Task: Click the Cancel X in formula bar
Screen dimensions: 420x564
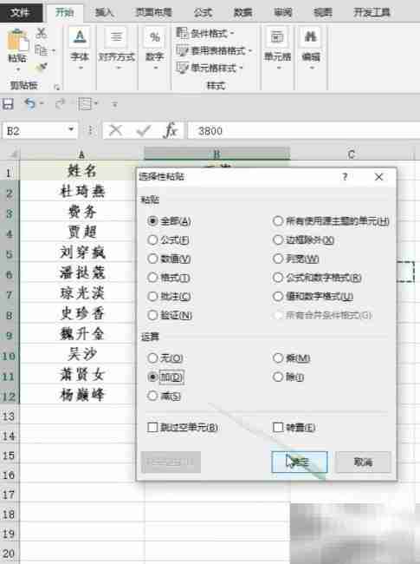Action: tap(115, 130)
